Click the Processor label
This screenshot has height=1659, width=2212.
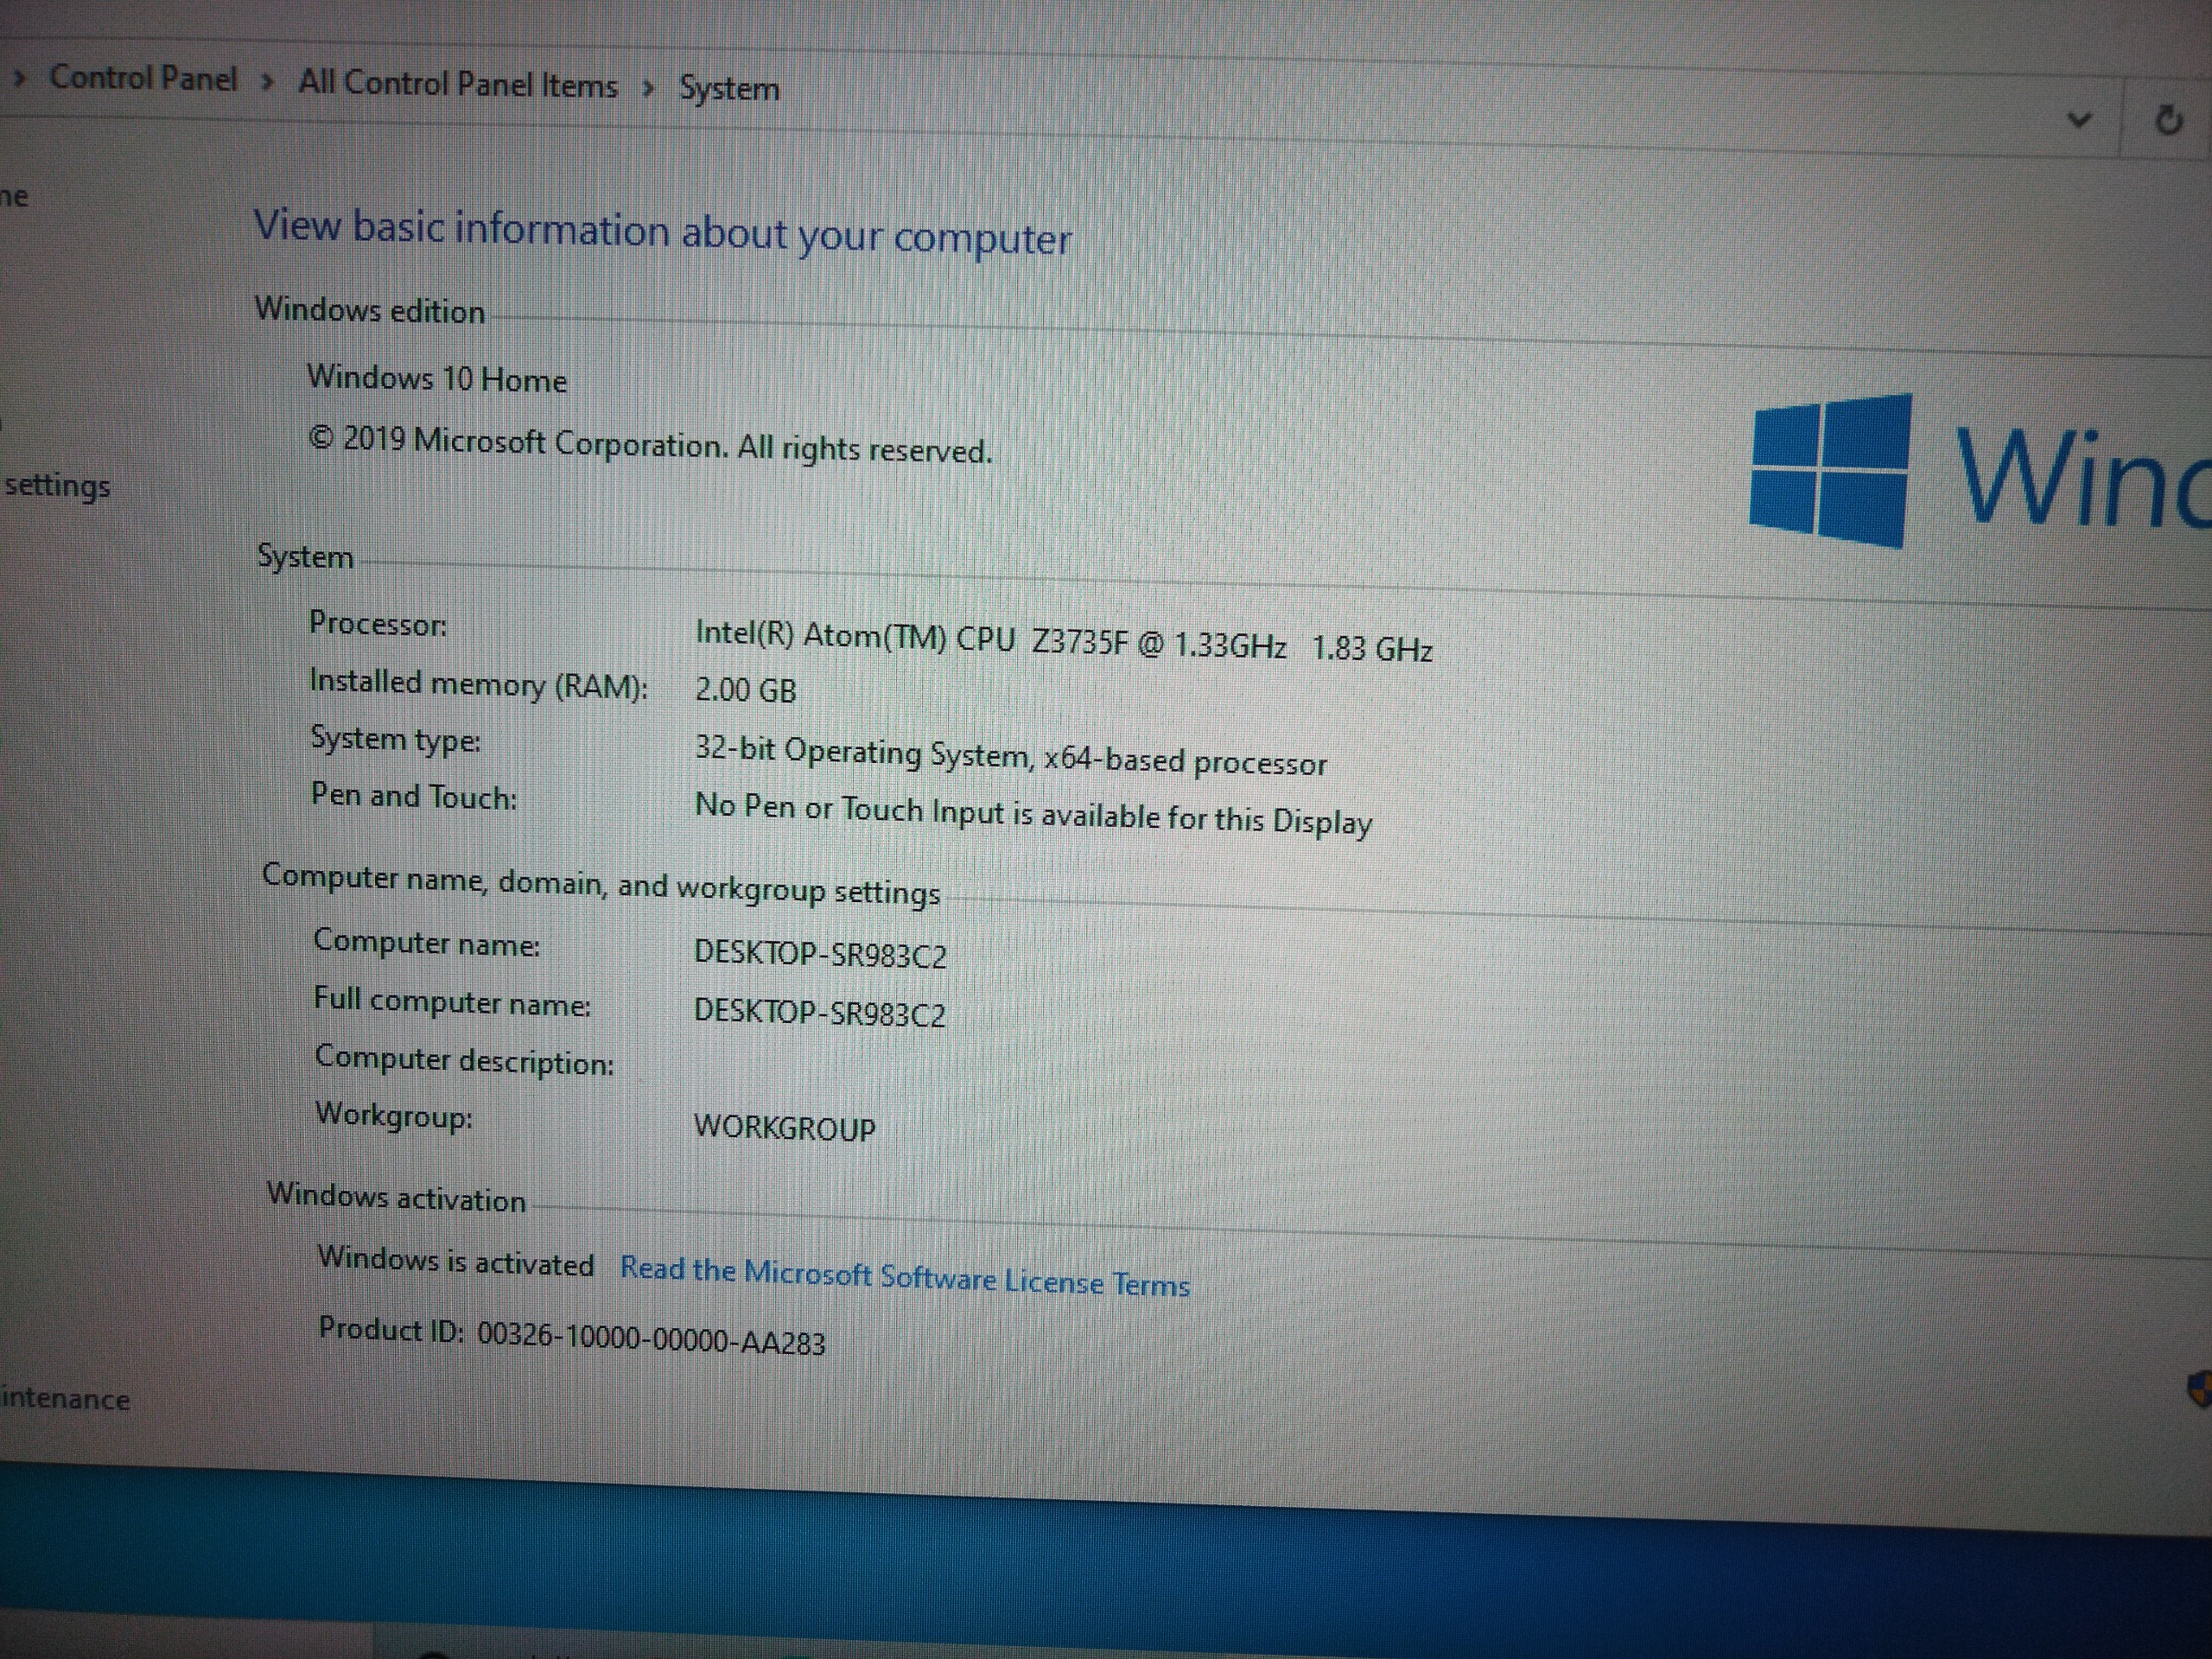point(378,624)
